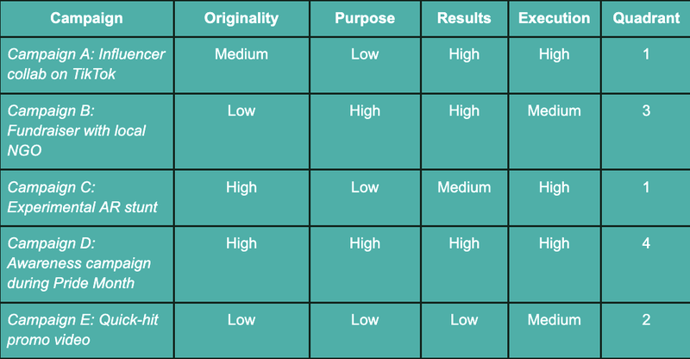Click the Campaign E Quick-hit promo cell
The height and width of the screenshot is (359, 690).
pos(86,329)
